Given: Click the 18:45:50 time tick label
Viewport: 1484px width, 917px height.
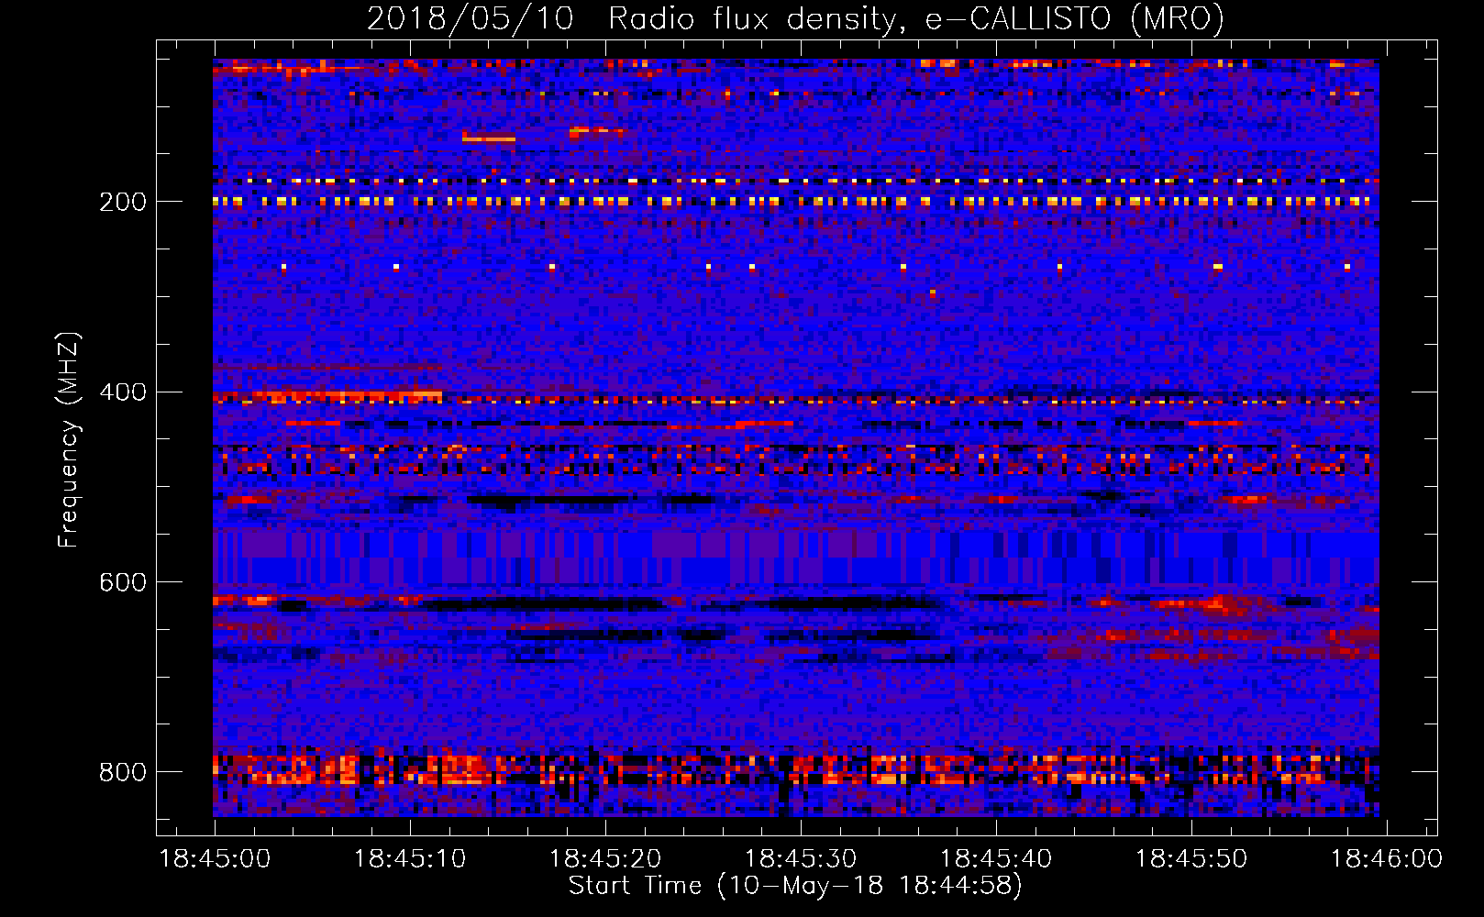Looking at the screenshot, I should pos(1191,859).
